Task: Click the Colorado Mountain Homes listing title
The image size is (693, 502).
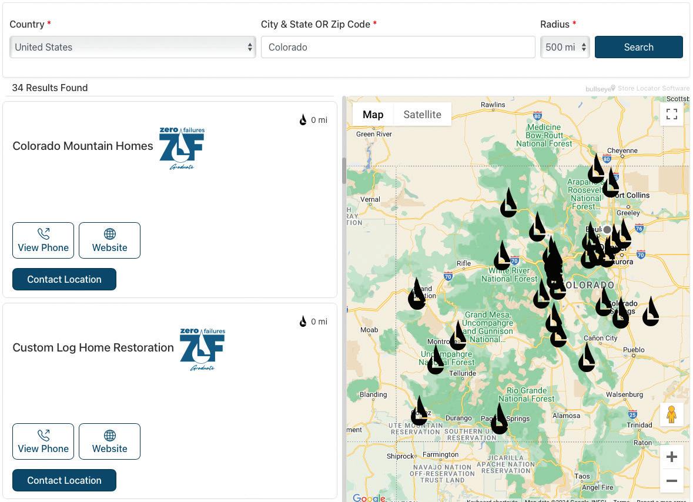Action: [x=83, y=146]
